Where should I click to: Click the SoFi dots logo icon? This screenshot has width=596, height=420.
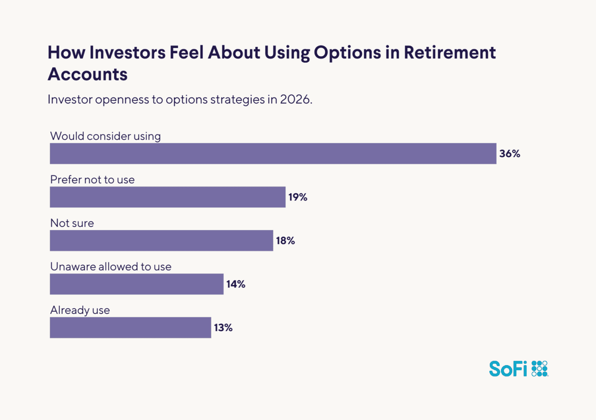[539, 368]
